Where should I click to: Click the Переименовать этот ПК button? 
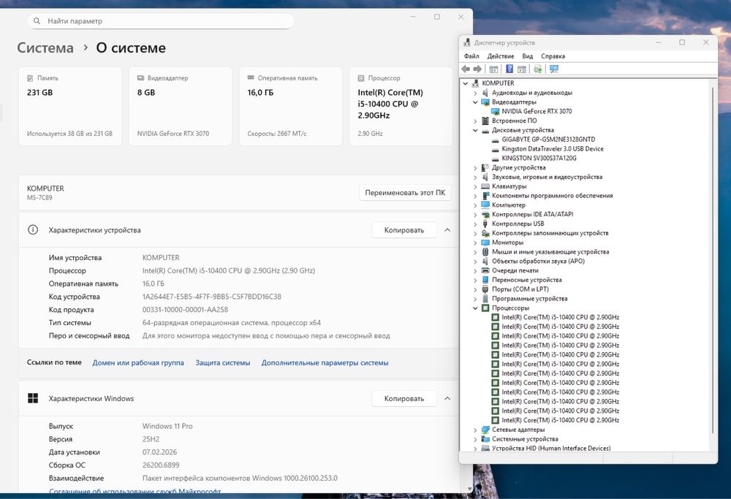click(405, 192)
